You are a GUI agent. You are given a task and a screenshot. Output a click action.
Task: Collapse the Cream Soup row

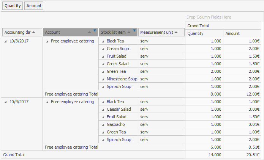[103, 49]
